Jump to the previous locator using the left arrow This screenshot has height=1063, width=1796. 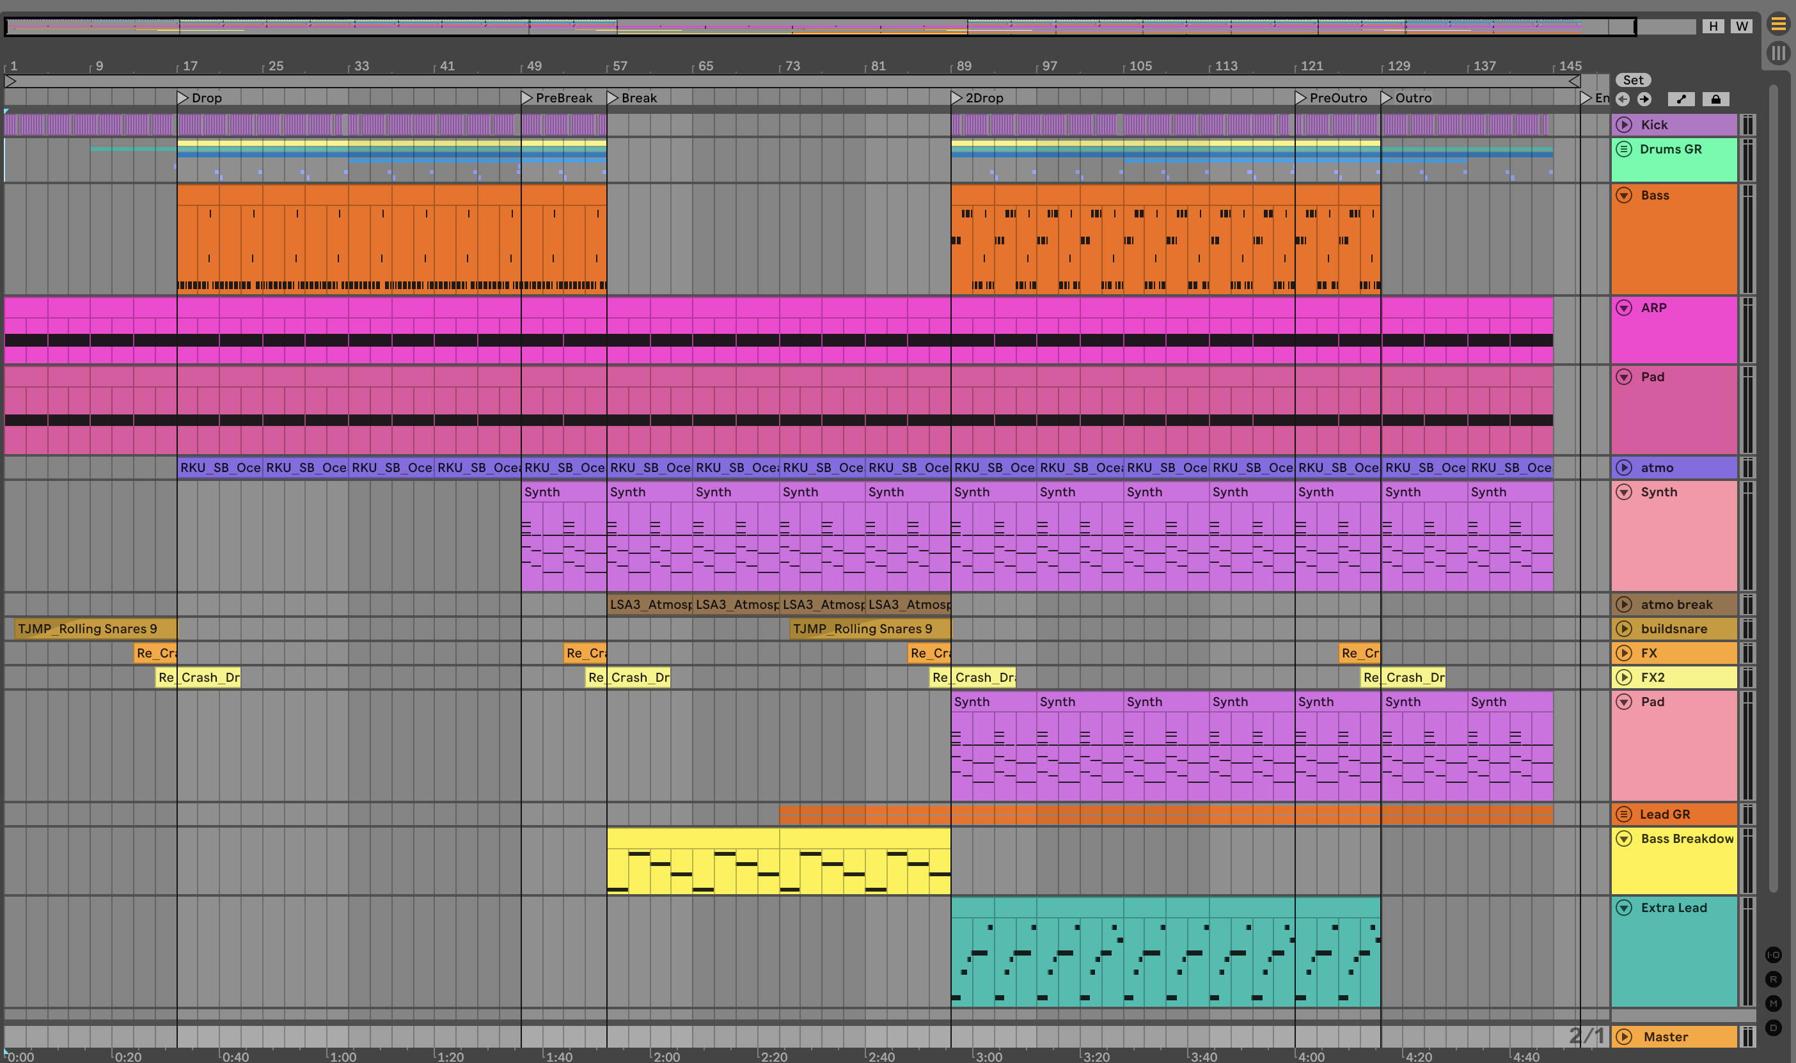1623,100
